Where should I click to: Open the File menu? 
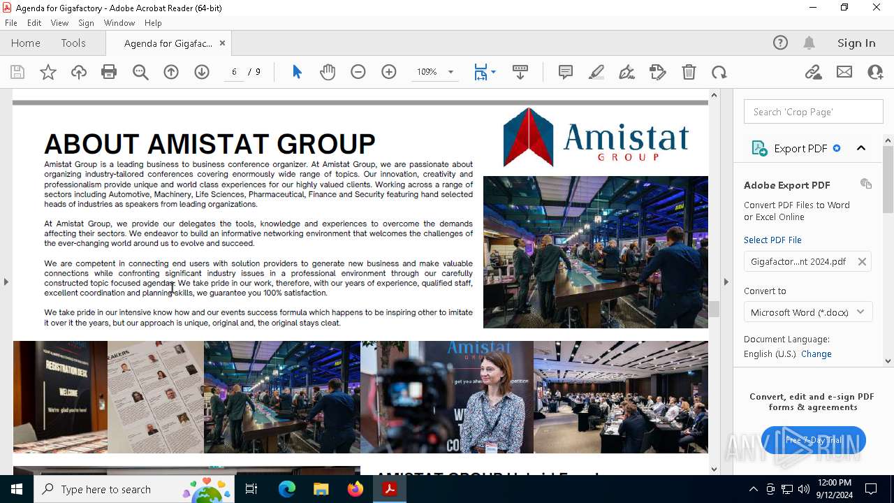tap(11, 22)
